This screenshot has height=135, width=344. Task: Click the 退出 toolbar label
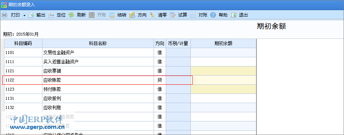click(243, 15)
